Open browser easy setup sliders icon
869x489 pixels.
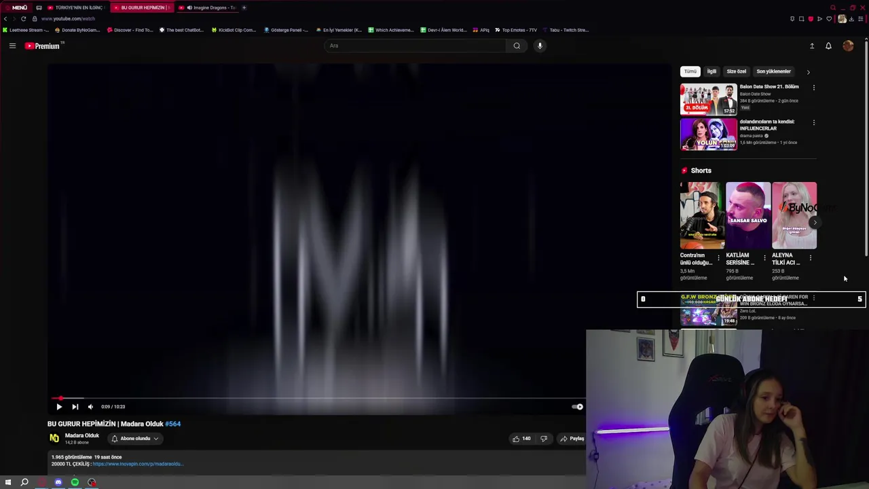861,19
